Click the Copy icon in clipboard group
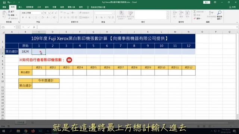 9,15
